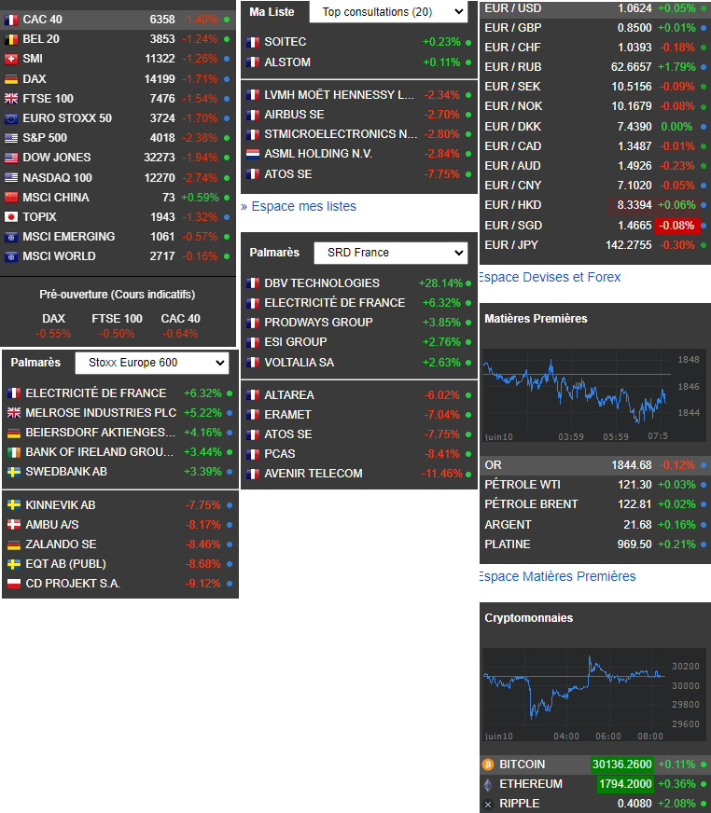Select the Matières Premières panel header
Screen dimensions: 711x813
click(537, 319)
